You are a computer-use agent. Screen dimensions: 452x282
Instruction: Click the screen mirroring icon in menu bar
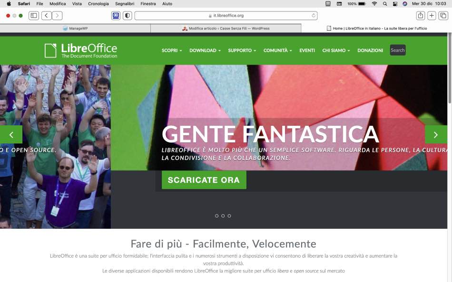tap(328, 4)
